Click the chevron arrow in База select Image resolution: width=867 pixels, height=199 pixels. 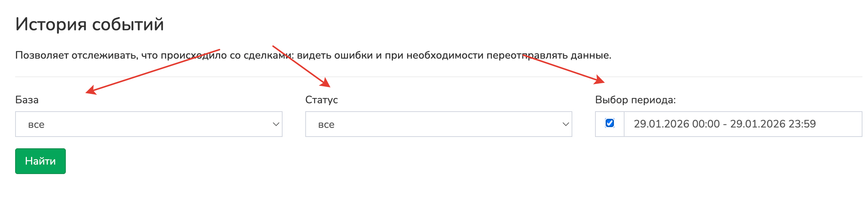pyautogui.click(x=276, y=124)
